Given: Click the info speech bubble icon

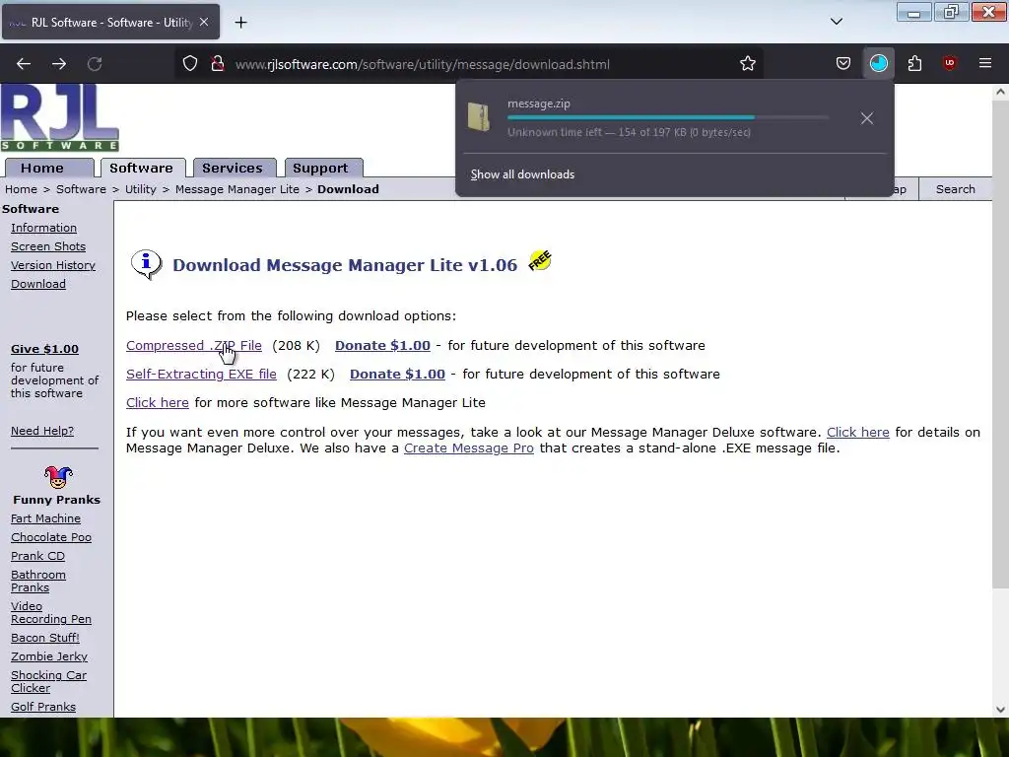Looking at the screenshot, I should (146, 264).
